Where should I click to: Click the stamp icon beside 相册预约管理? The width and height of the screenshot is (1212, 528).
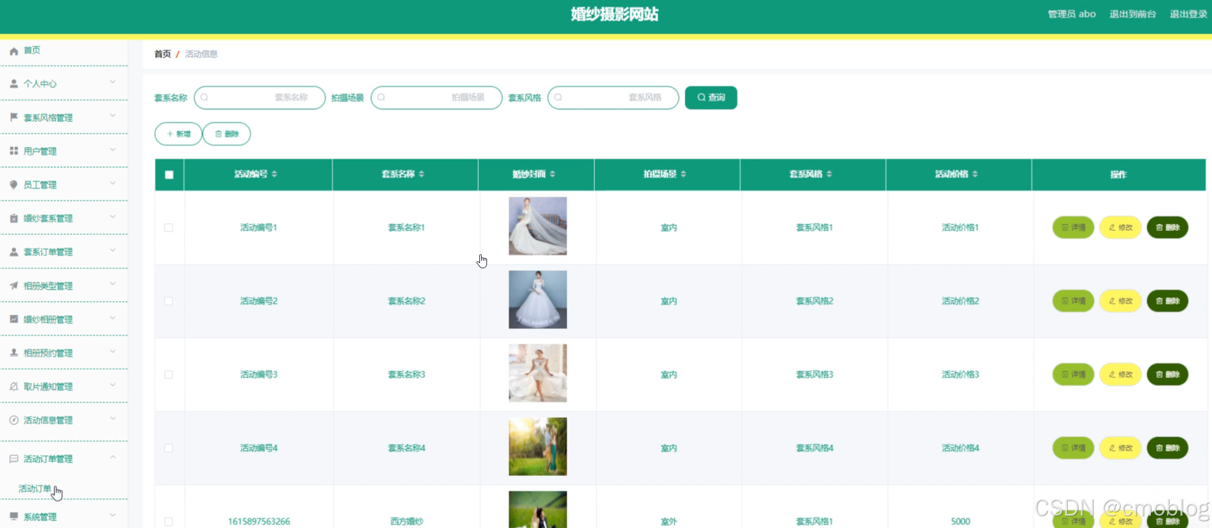14,352
